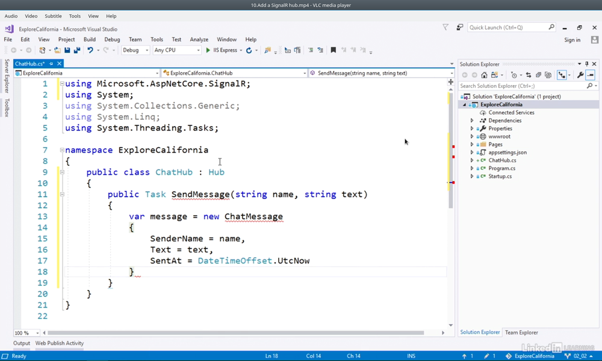Select Startup.cs in Solution Explorer
This screenshot has height=361, width=602.
pos(500,177)
